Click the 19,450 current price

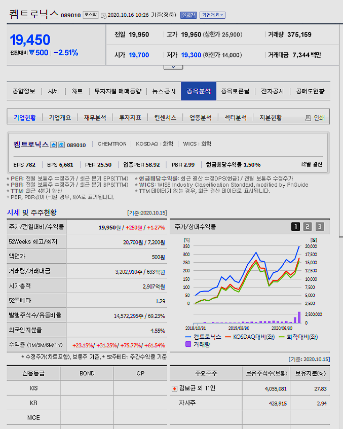coord(30,40)
